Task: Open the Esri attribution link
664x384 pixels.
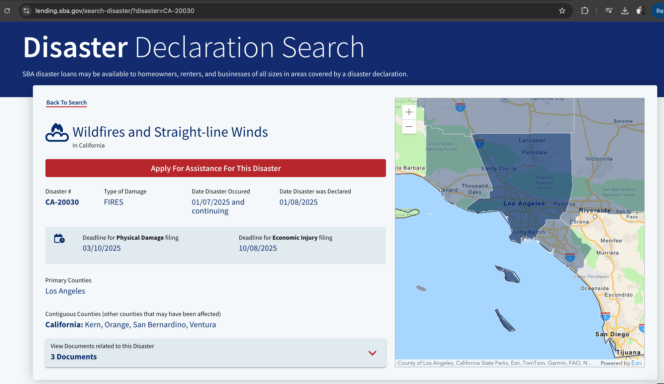Action: pos(636,363)
